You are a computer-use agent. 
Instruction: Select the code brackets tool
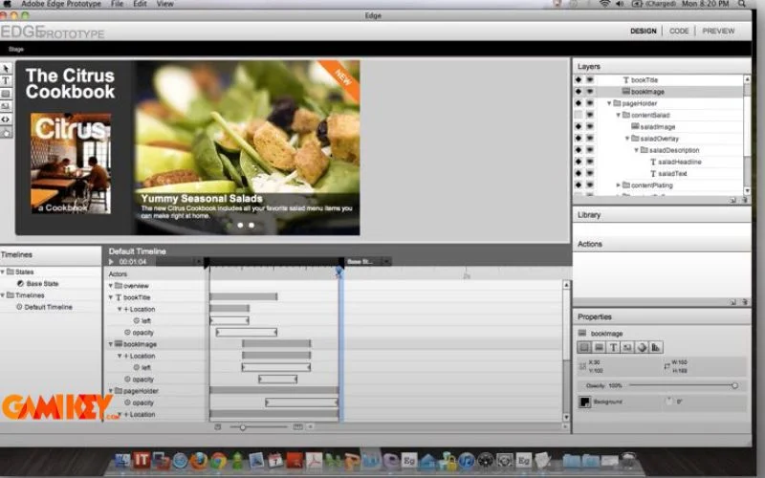coord(6,119)
